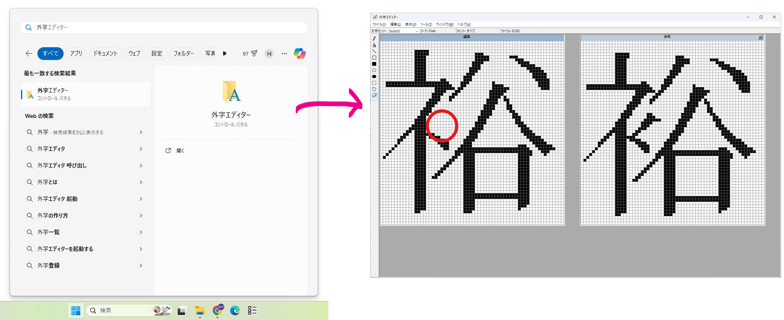Viewport: 784px width, 320px height.
Task: Go back with the search panel arrow
Action: coord(29,54)
